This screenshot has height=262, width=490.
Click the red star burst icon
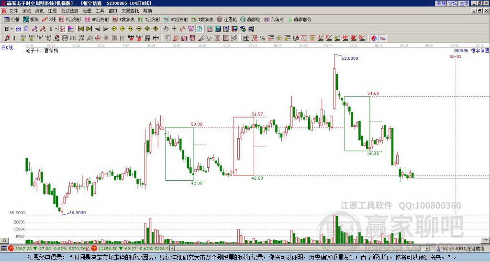pos(106,38)
